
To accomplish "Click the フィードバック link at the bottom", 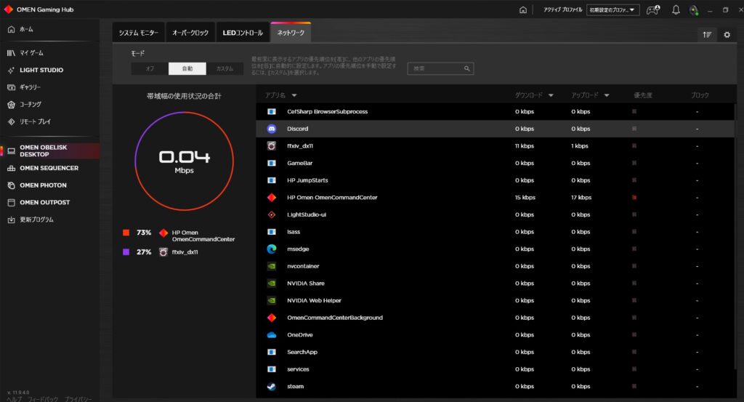I will 43,399.
